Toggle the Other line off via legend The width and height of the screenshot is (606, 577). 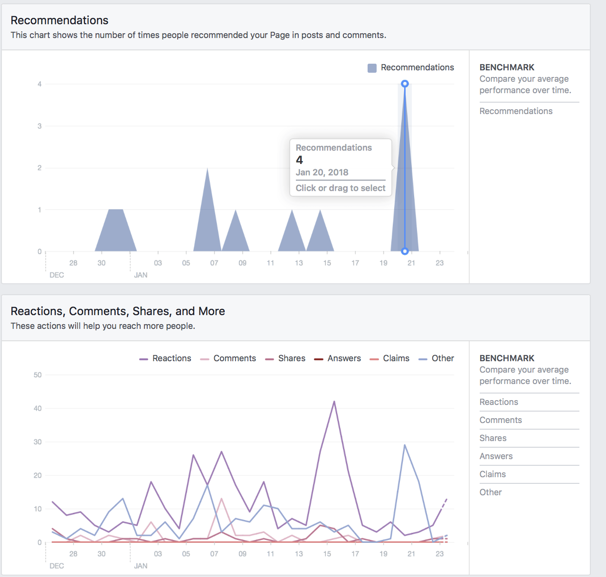pos(422,358)
